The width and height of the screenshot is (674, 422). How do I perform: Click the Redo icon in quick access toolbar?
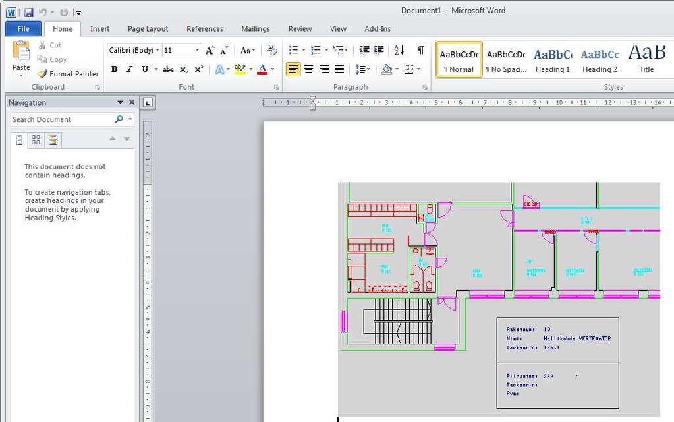pyautogui.click(x=64, y=12)
